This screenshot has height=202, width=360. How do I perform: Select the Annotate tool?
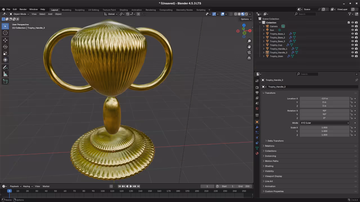5,67
